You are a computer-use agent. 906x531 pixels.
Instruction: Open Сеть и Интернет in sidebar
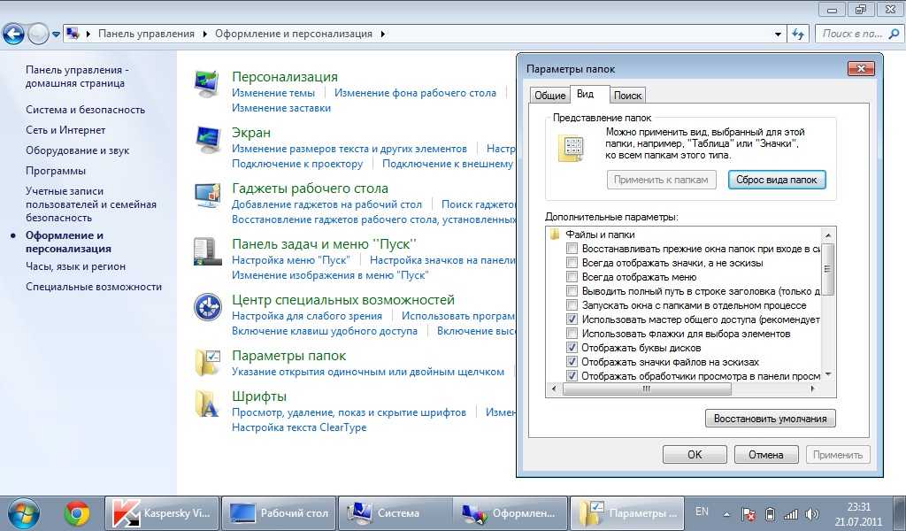pyautogui.click(x=65, y=130)
